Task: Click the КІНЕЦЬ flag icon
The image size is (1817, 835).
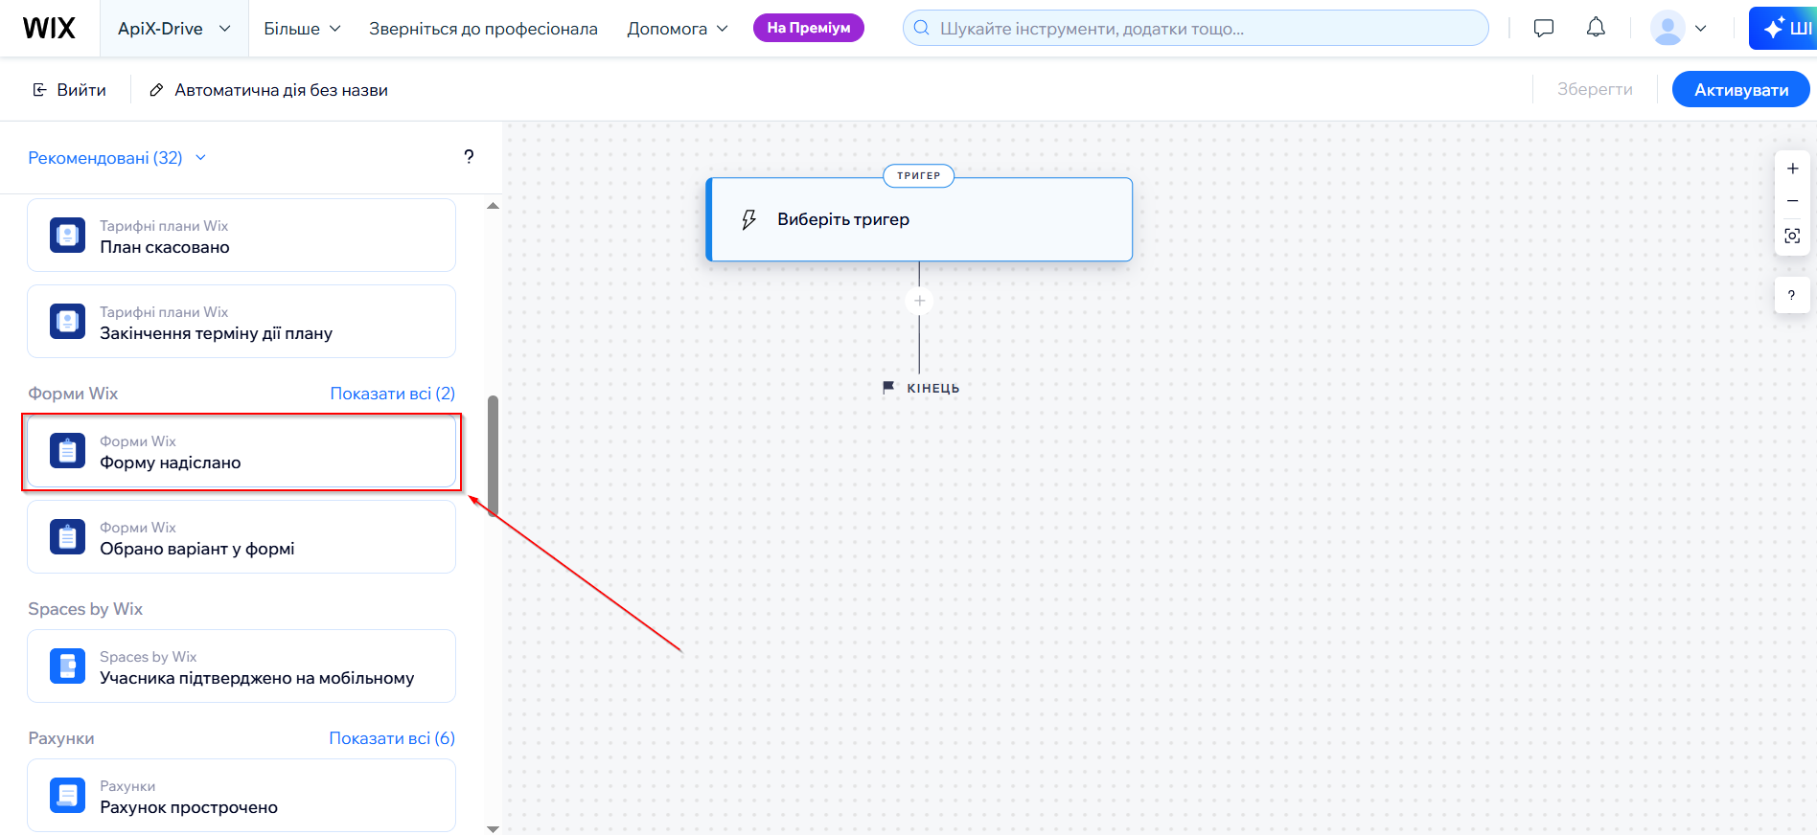Action: (888, 387)
